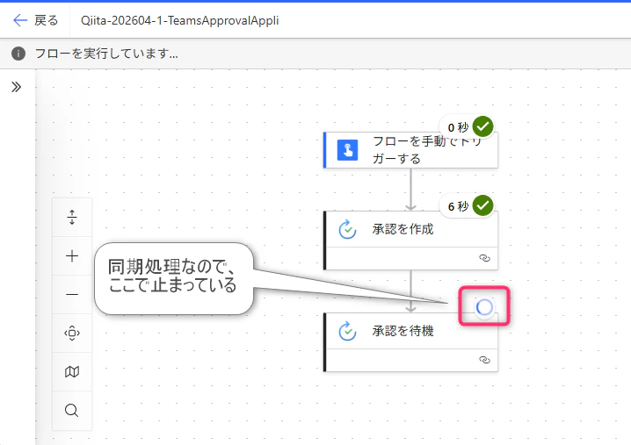Click the connection link icon in 承認を待機
The height and width of the screenshot is (445, 631).
point(485,360)
